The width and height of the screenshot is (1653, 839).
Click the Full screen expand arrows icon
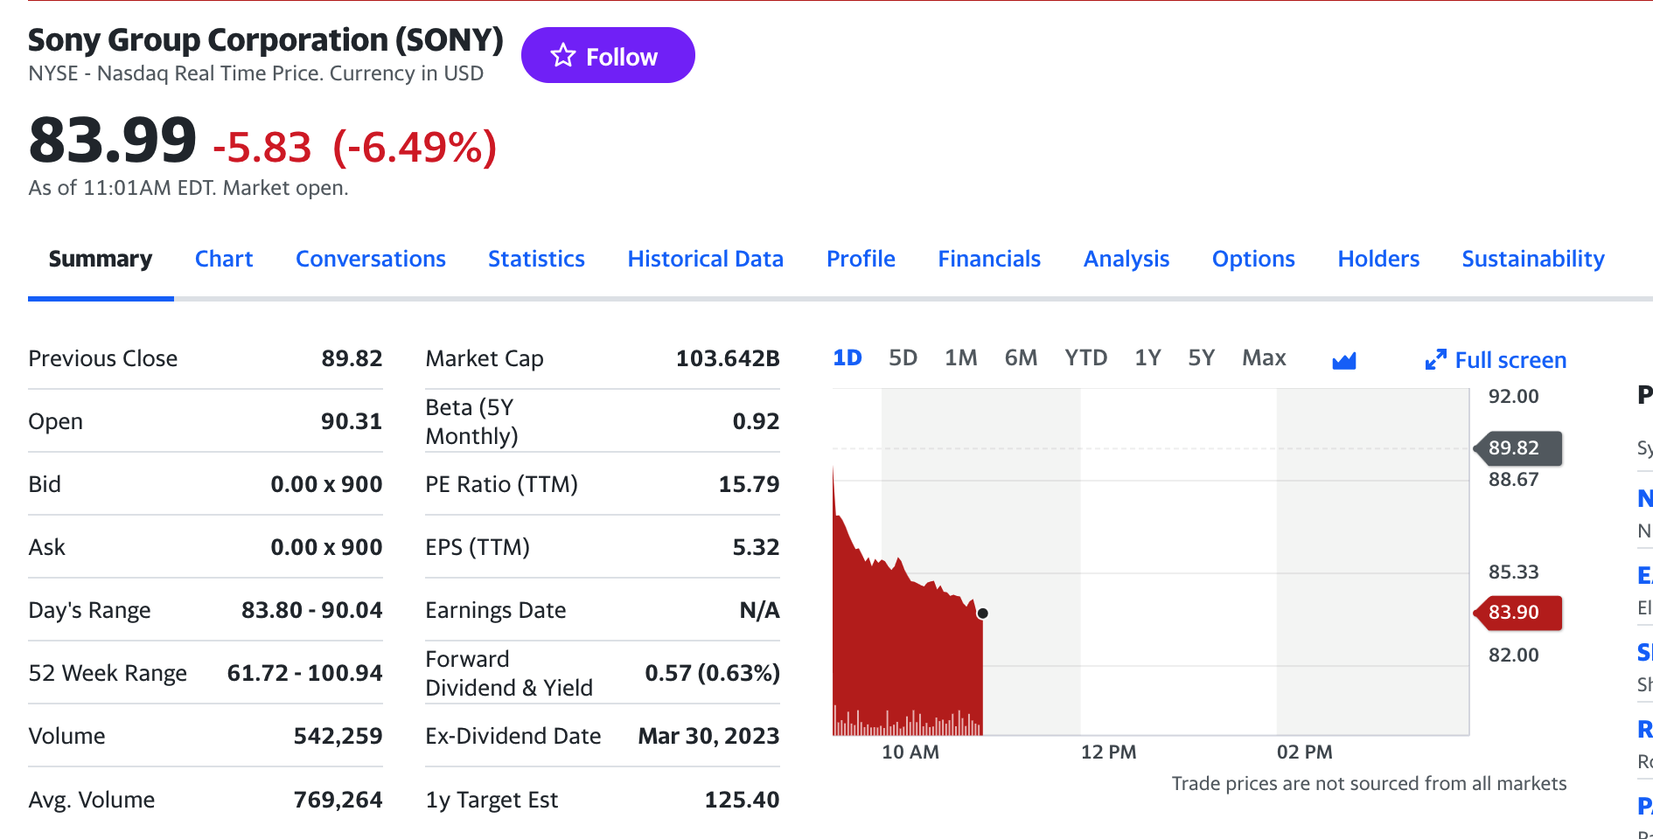[x=1435, y=360]
